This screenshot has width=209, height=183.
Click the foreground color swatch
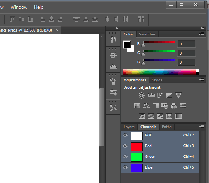127,45
